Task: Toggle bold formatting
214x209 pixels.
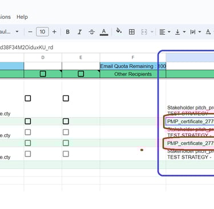Action: [x=67, y=32]
